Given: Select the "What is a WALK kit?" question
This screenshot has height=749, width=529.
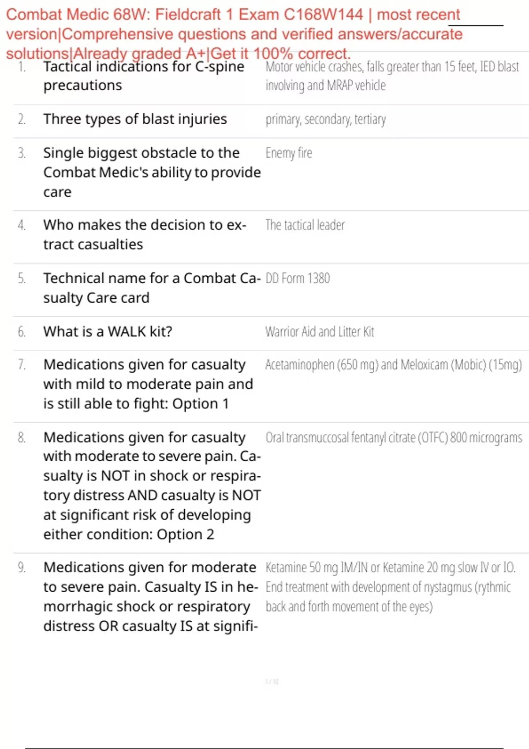Looking at the screenshot, I should [108, 331].
